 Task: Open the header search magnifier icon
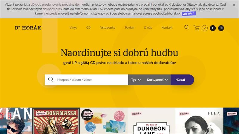pos(186,27)
